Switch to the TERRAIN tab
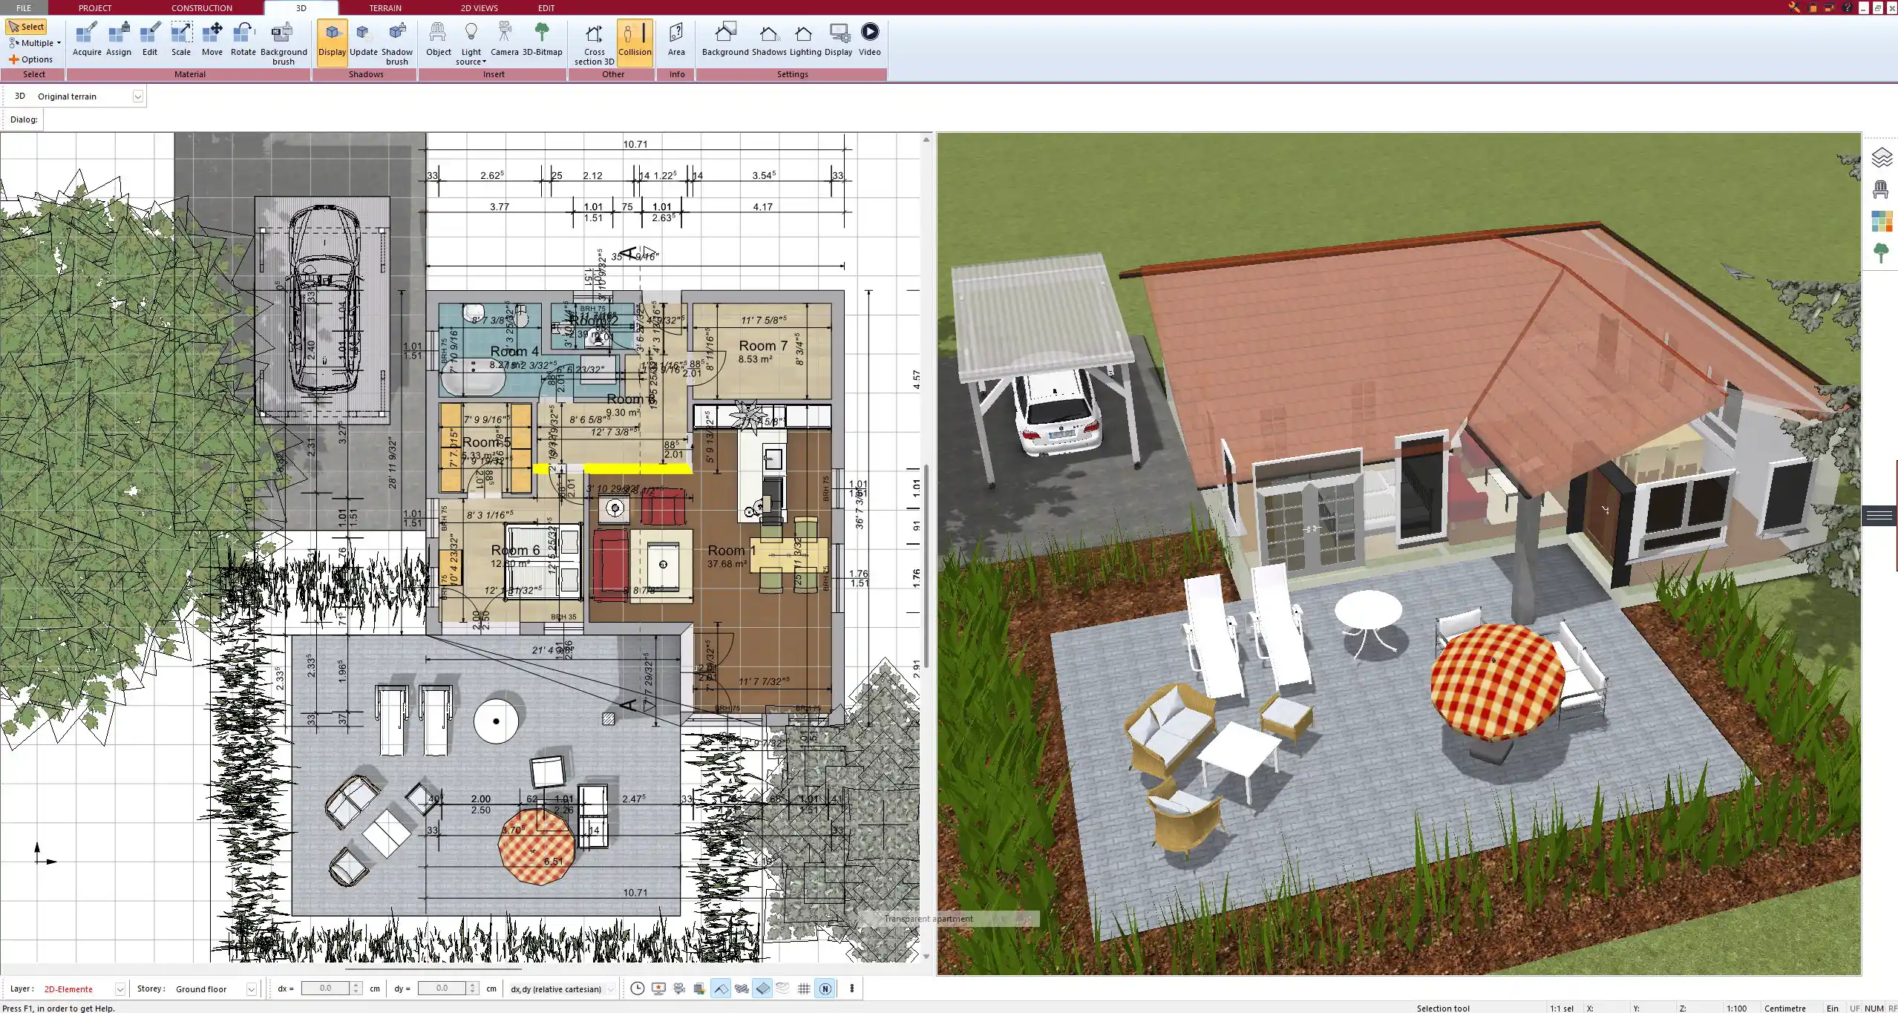 click(x=385, y=8)
